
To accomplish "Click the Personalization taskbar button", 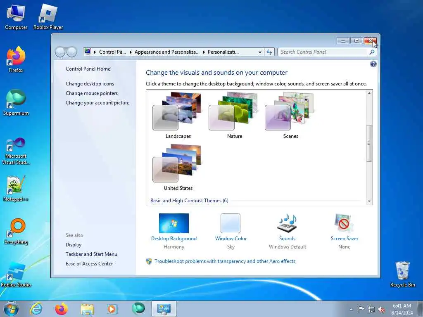I will pos(164,309).
